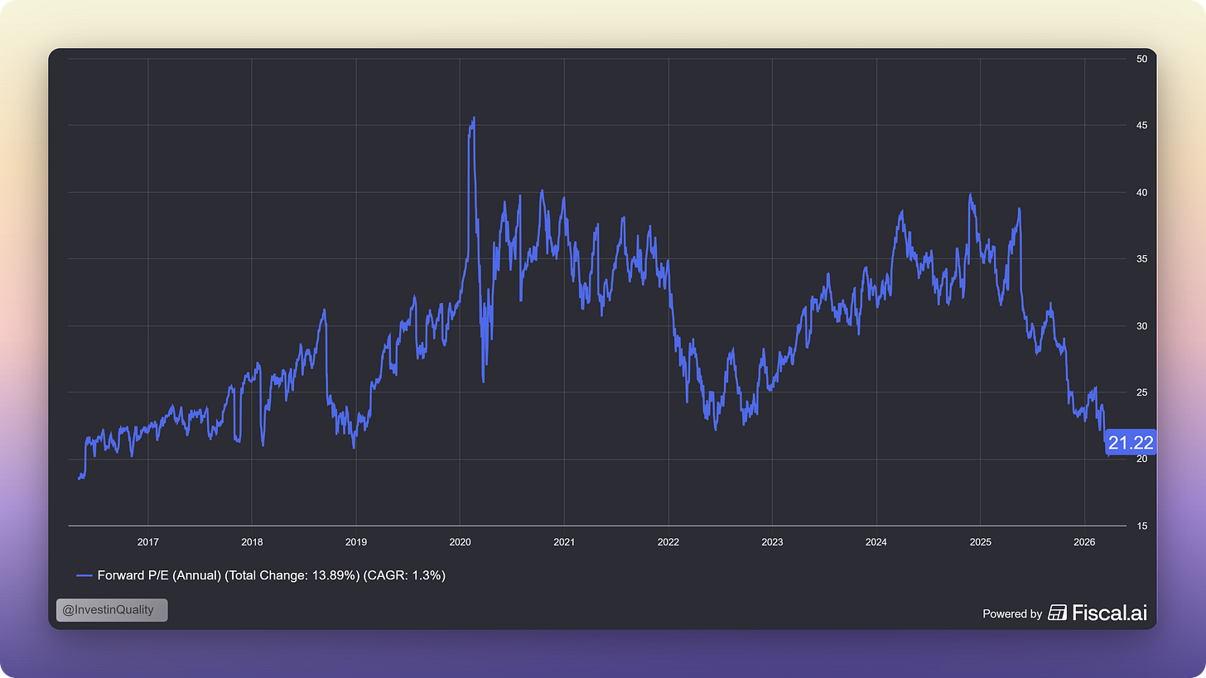Click the 2020 x-axis label
Screen dimensions: 1206x678
pos(460,542)
